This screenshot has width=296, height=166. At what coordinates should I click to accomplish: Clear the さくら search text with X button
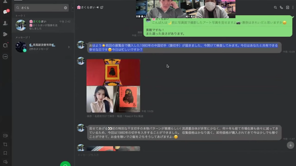tap(65, 8)
